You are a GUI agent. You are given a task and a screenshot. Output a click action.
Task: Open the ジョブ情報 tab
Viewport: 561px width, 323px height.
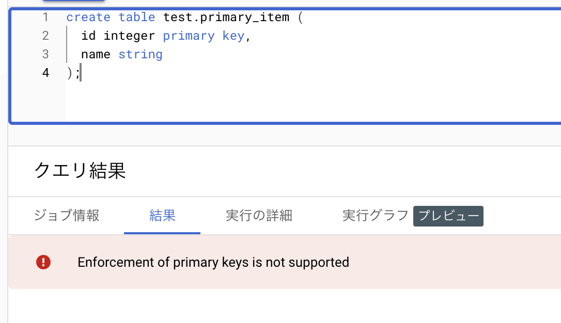(67, 216)
